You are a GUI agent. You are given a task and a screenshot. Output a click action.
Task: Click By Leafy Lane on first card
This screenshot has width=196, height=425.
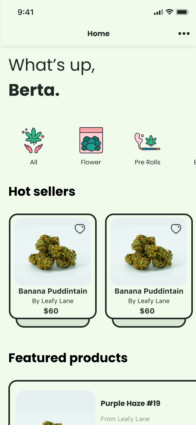53,301
